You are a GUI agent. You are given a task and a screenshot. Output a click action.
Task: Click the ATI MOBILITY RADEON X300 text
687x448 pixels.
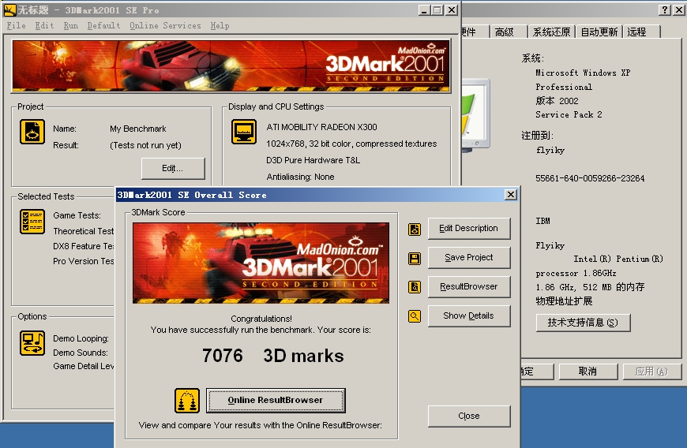[x=321, y=127]
